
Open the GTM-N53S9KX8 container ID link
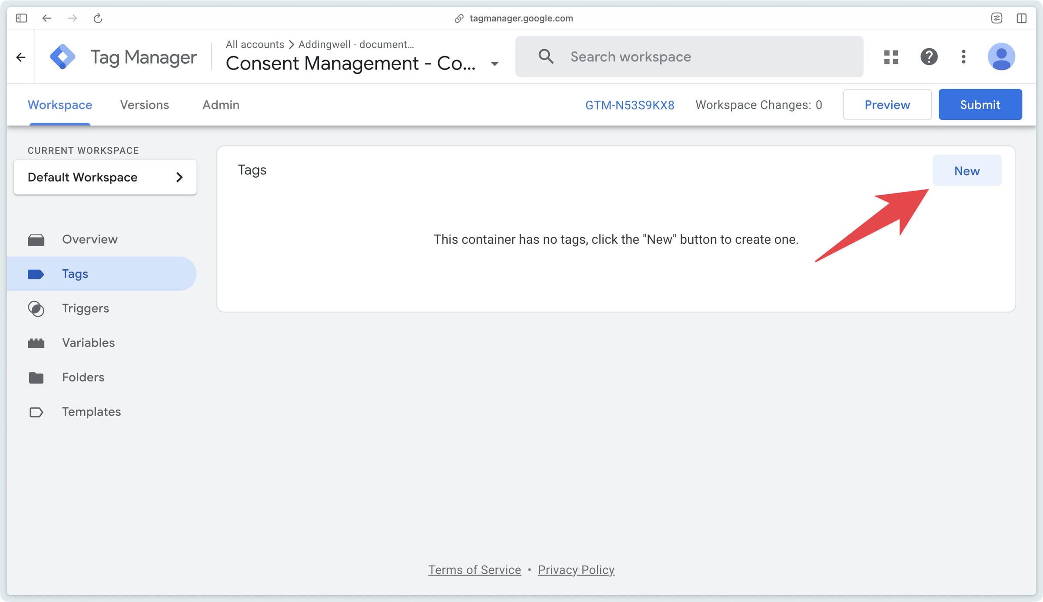[x=630, y=105]
